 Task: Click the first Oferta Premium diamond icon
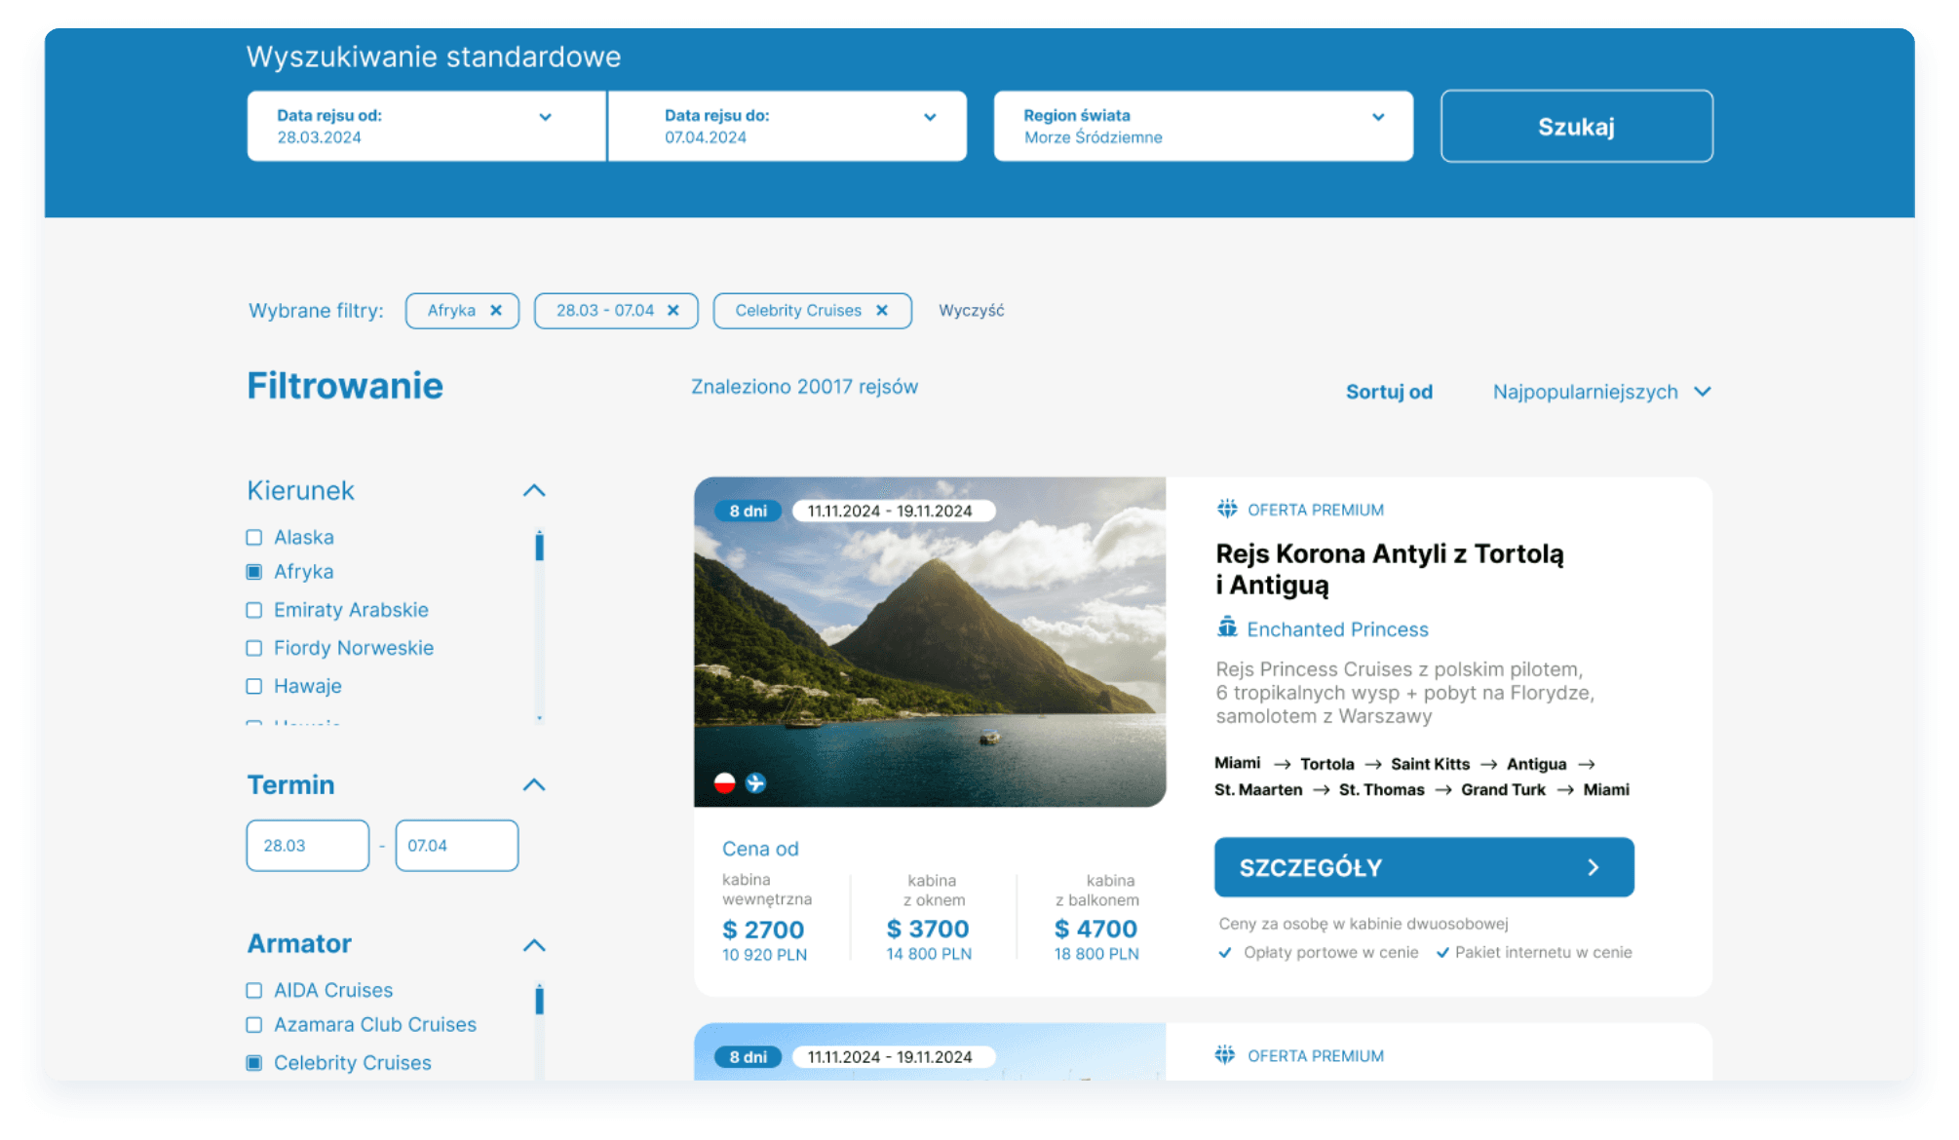(x=1227, y=509)
